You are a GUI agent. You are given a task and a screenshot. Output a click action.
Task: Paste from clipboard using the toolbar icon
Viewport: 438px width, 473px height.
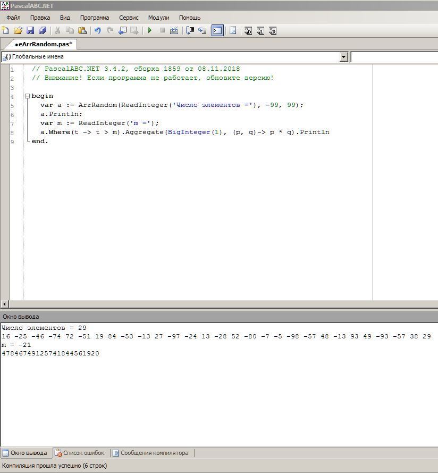click(82, 31)
